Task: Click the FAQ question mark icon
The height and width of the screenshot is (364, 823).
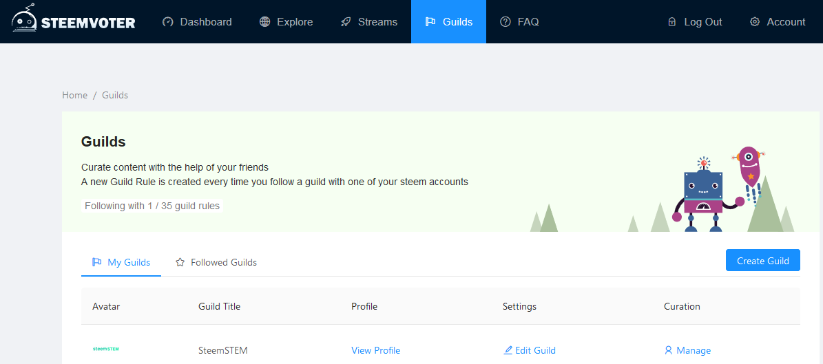Action: click(506, 22)
